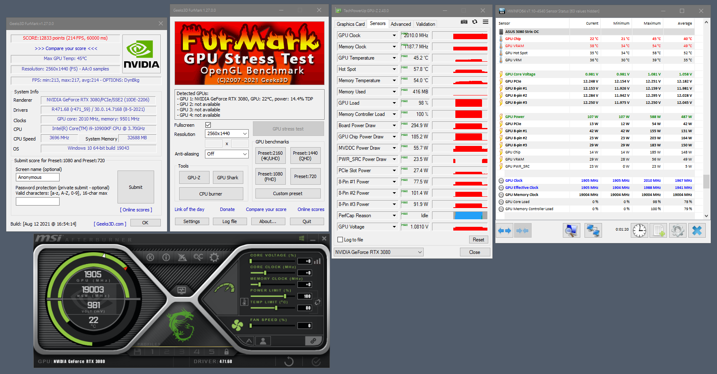Click HWiNFO add logging sheet icon
This screenshot has height=374, width=717.
click(x=658, y=231)
